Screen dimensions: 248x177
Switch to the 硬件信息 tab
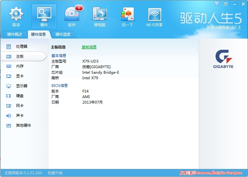tap(38, 34)
